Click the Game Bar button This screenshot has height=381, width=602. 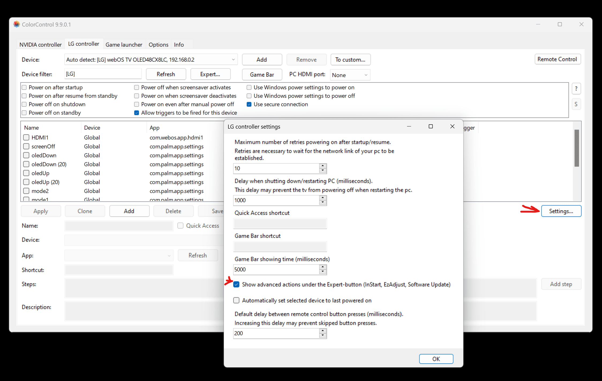(262, 74)
